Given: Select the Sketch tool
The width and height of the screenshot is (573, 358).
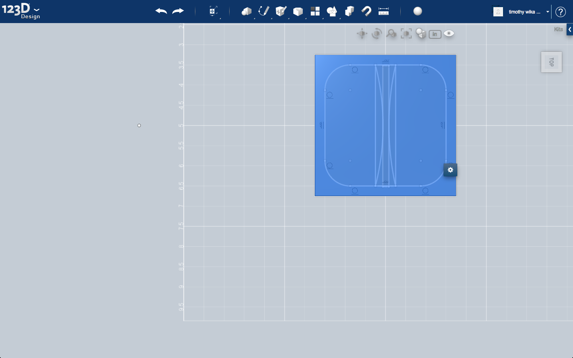Looking at the screenshot, I should click(264, 11).
